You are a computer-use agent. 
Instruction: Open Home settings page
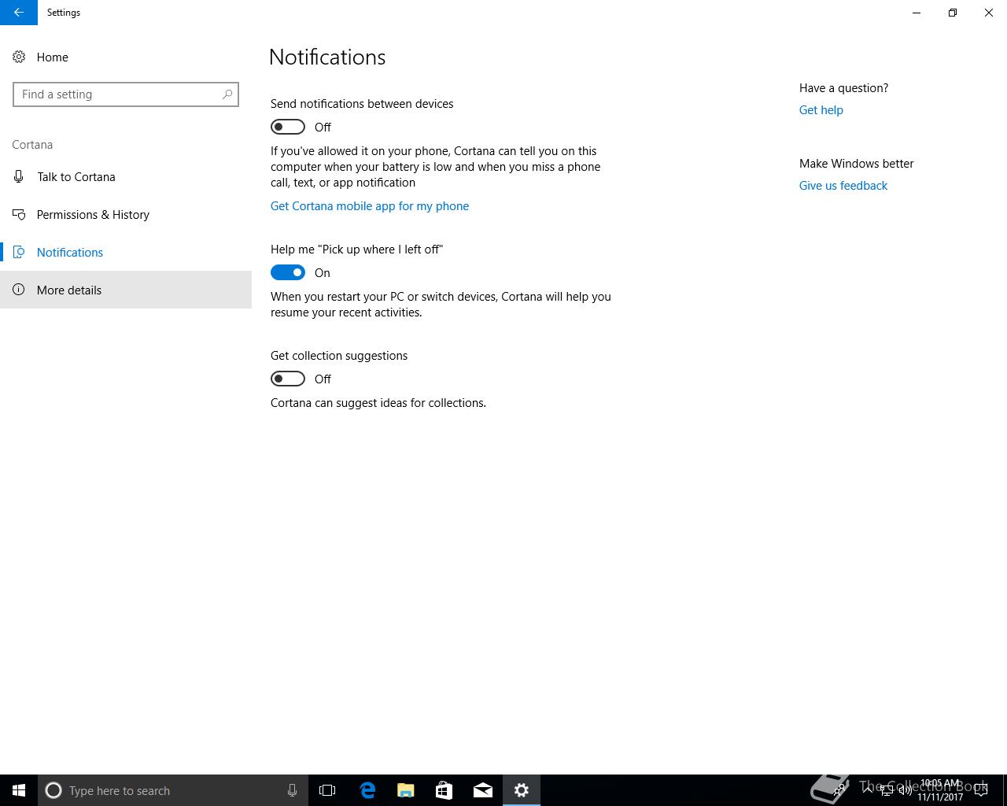tap(126, 57)
